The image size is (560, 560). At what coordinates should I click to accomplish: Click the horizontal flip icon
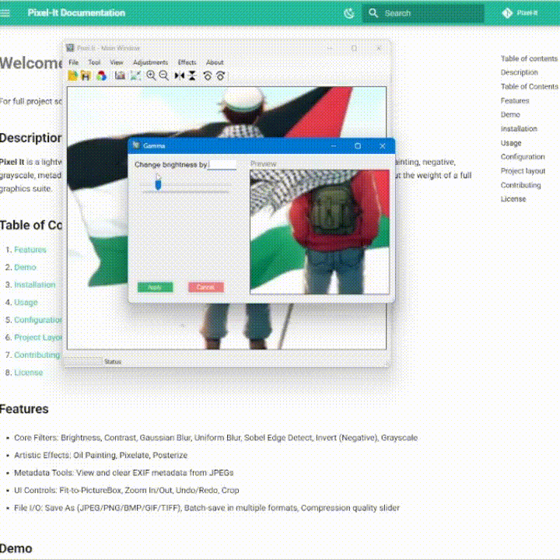(180, 75)
